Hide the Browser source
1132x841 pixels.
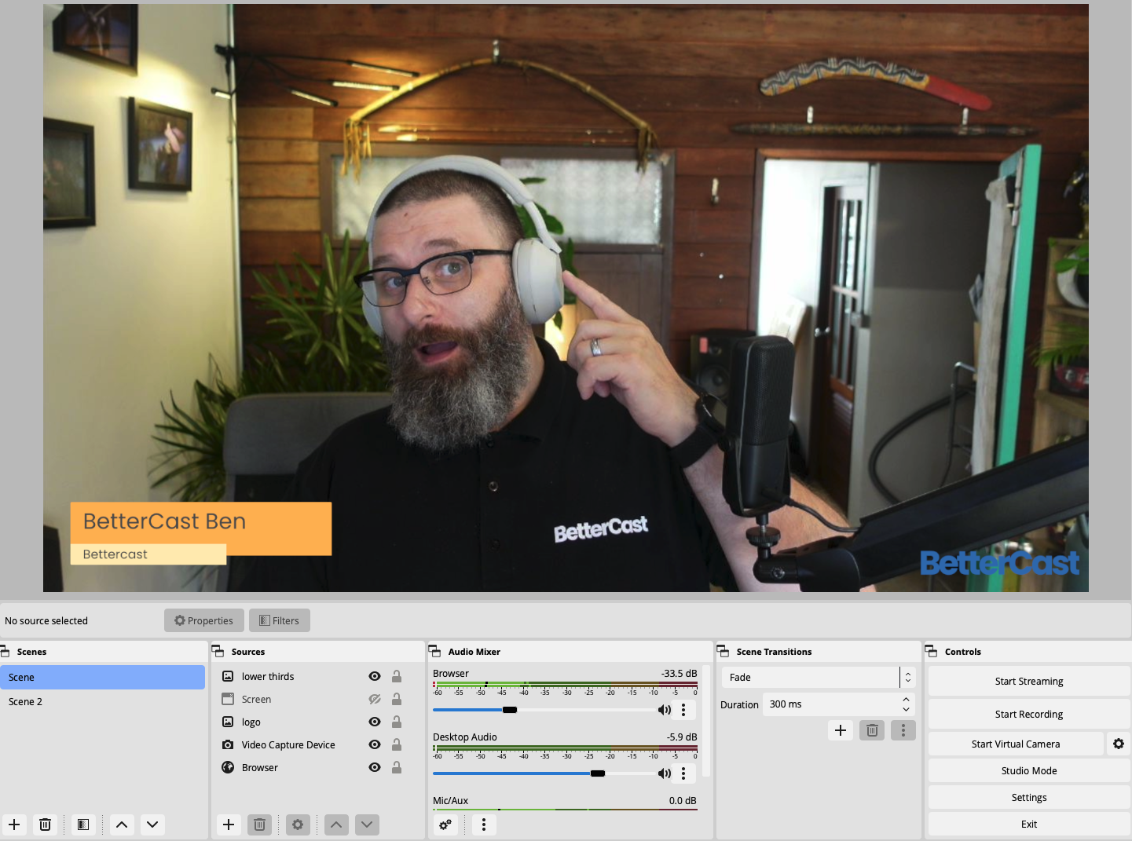tap(375, 767)
